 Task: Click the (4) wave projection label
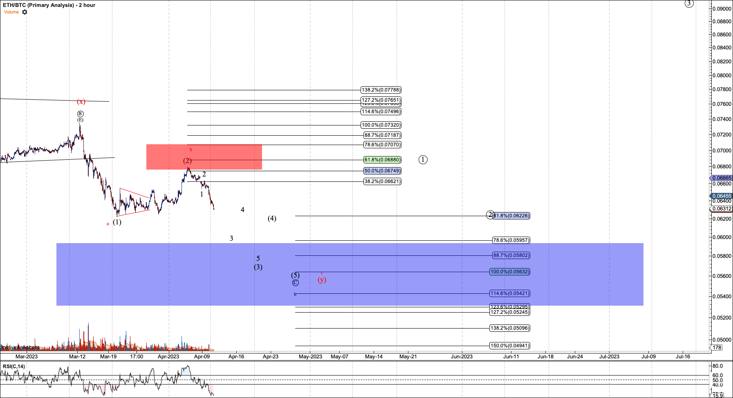click(272, 219)
